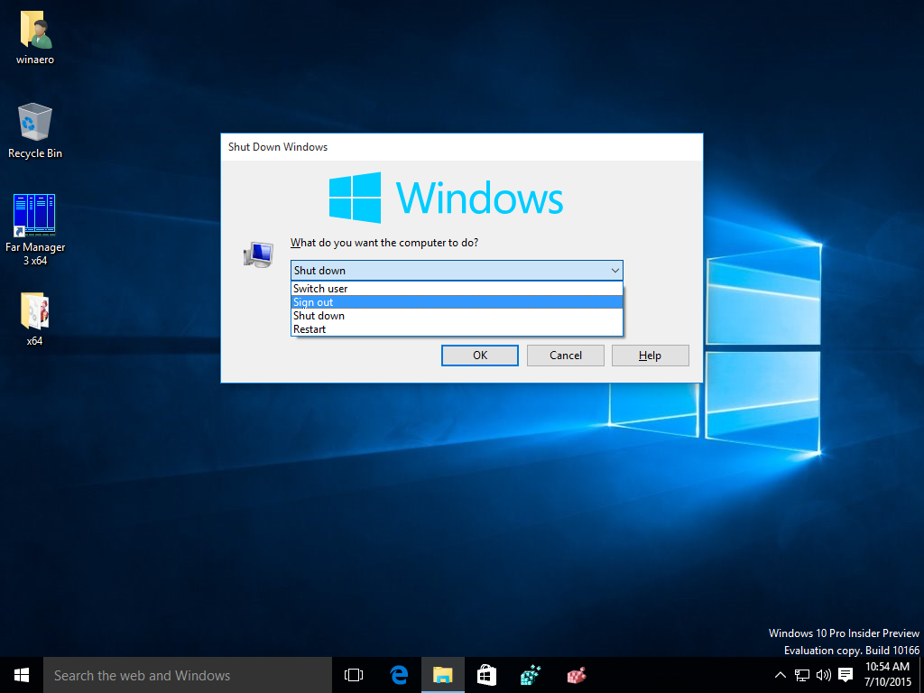
Task: Open File Explorer from taskbar
Action: [442, 675]
